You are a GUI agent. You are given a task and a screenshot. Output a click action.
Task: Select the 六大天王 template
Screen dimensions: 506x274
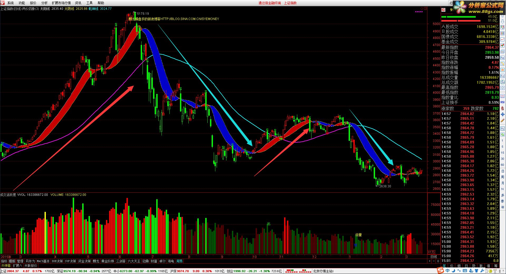(134, 261)
